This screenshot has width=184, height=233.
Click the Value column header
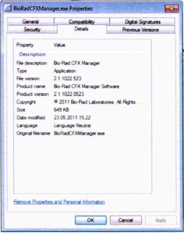coord(59,45)
